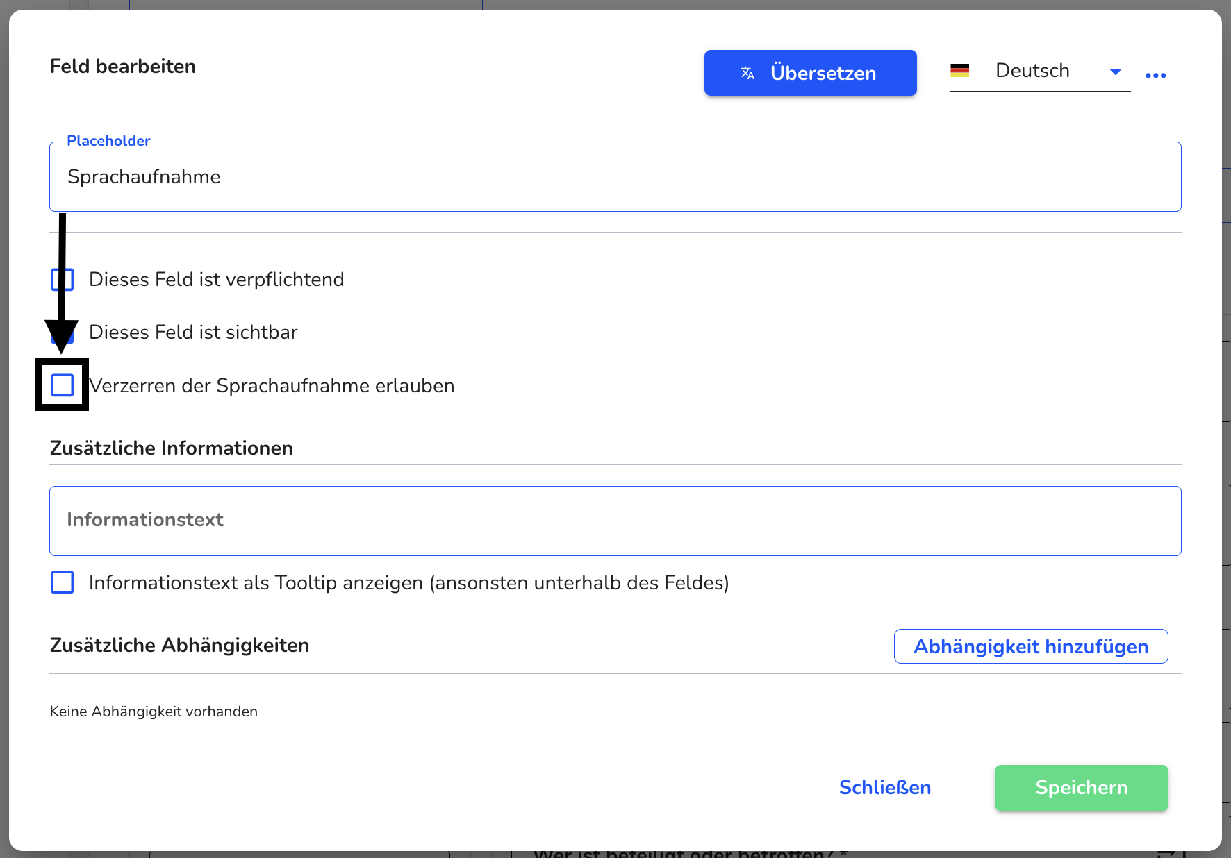Image resolution: width=1231 pixels, height=858 pixels.
Task: Click the green Speichern button
Action: point(1081,787)
